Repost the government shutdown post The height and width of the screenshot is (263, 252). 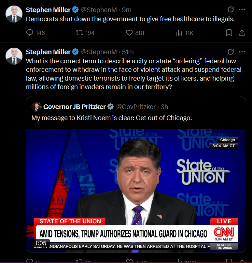[78, 33]
